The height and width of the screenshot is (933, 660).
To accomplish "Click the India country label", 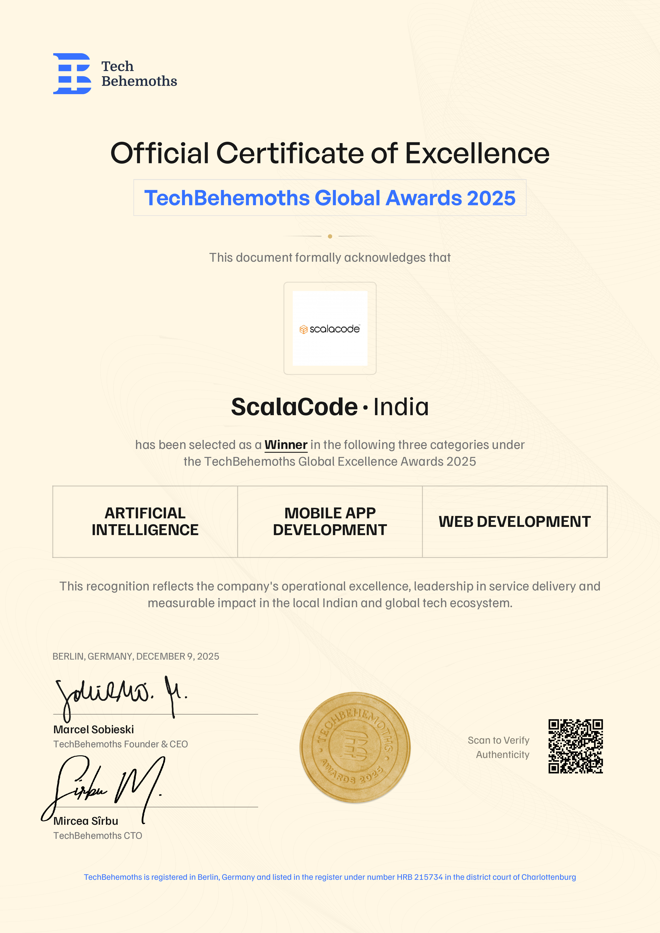I will coord(401,407).
